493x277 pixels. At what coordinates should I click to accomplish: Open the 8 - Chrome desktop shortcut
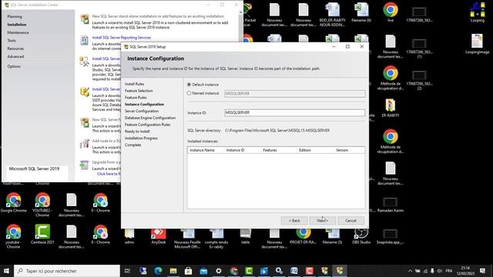pyautogui.click(x=101, y=234)
